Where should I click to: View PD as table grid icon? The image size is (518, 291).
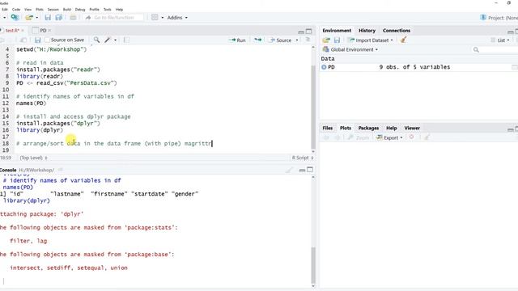pyautogui.click(x=515, y=67)
